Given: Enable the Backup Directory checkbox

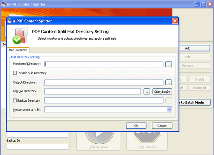Looking at the screenshot, I should coord(15,100).
